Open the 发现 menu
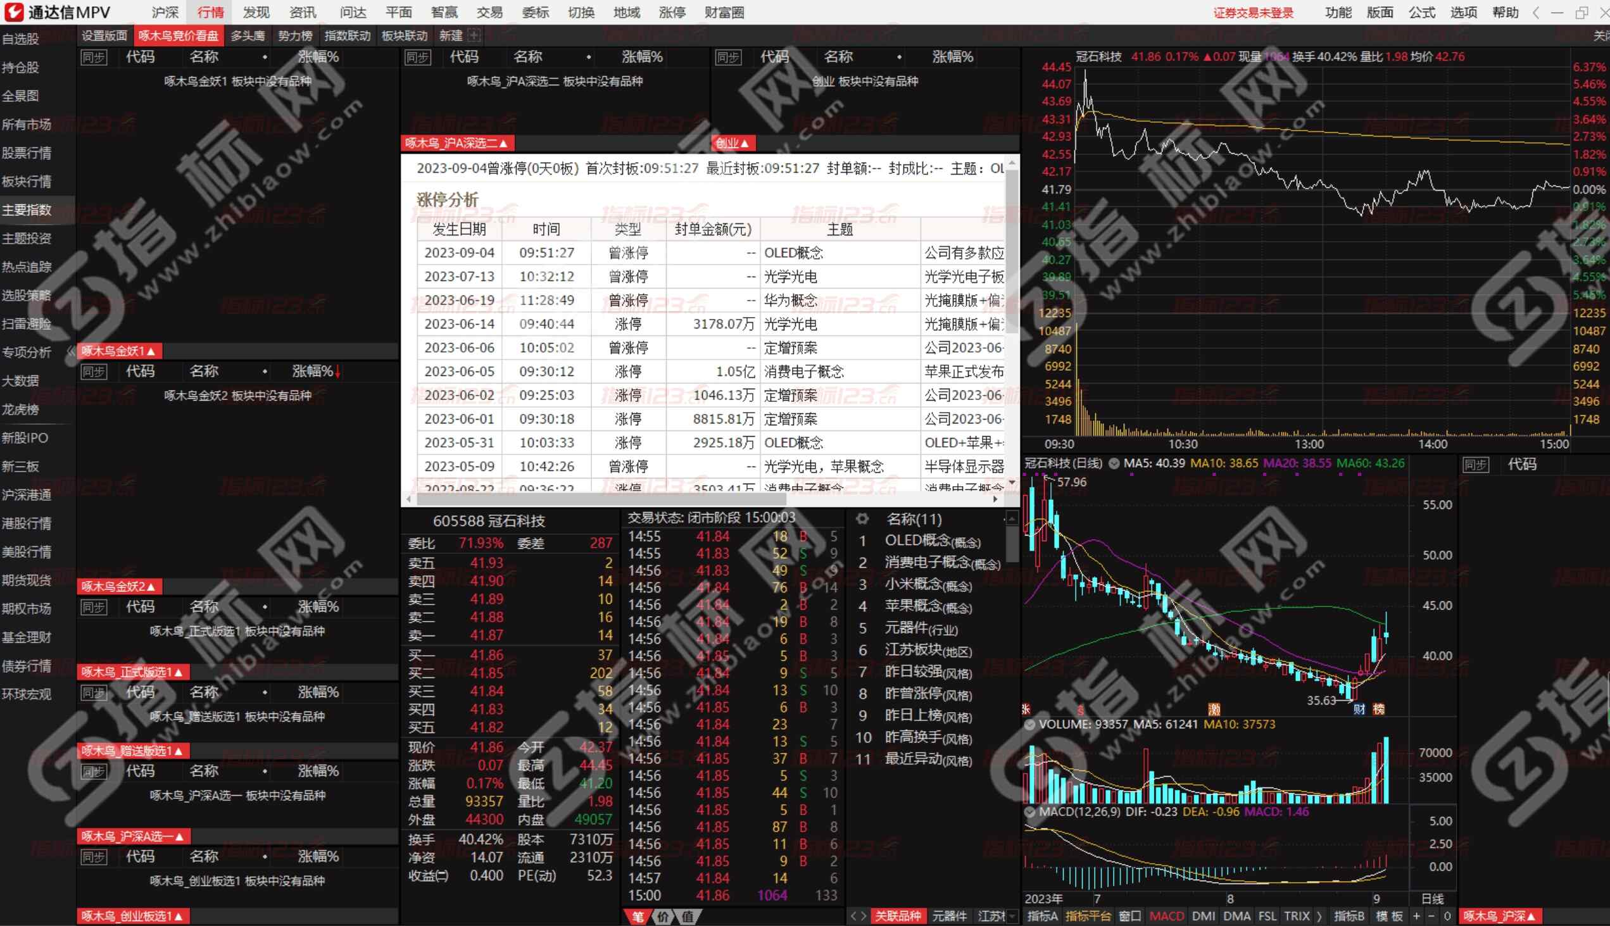The height and width of the screenshot is (926, 1610). pos(256,12)
